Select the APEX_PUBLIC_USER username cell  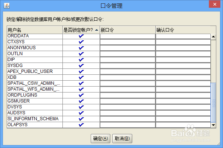pyautogui.click(x=35, y=71)
